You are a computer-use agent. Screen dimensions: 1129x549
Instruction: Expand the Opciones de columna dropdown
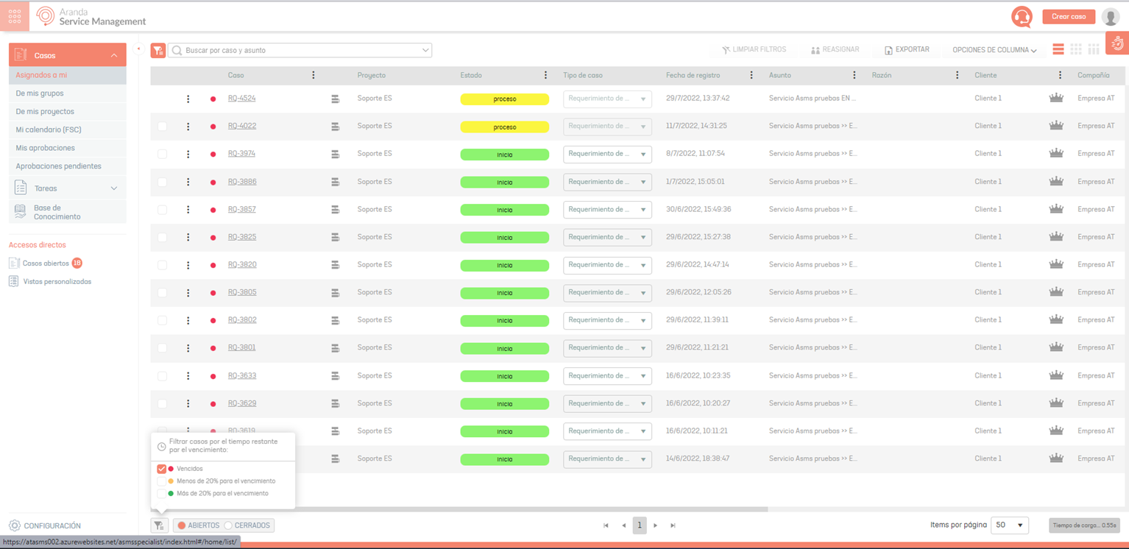pyautogui.click(x=994, y=50)
